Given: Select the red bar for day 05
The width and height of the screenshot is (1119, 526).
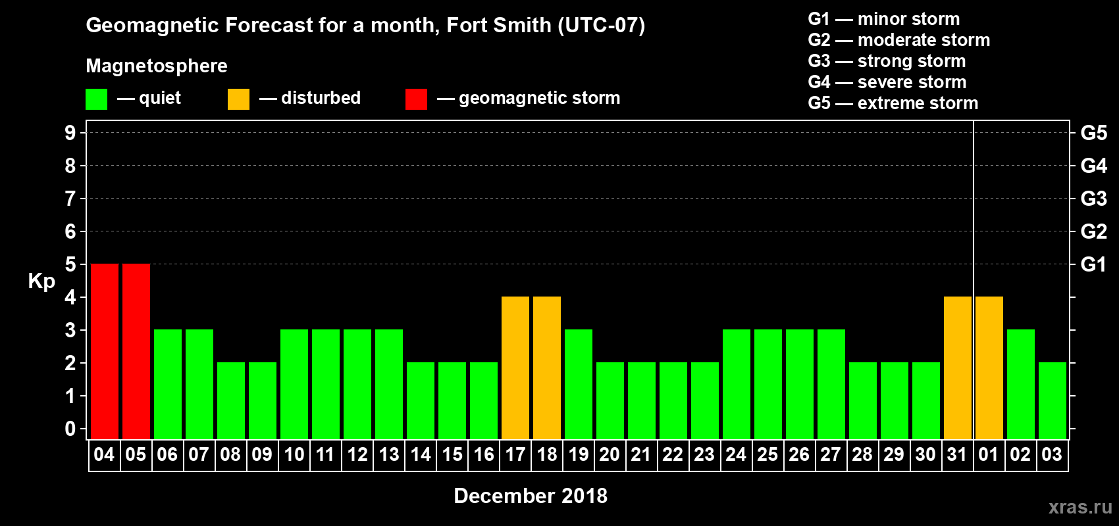Looking at the screenshot, I should [x=136, y=352].
